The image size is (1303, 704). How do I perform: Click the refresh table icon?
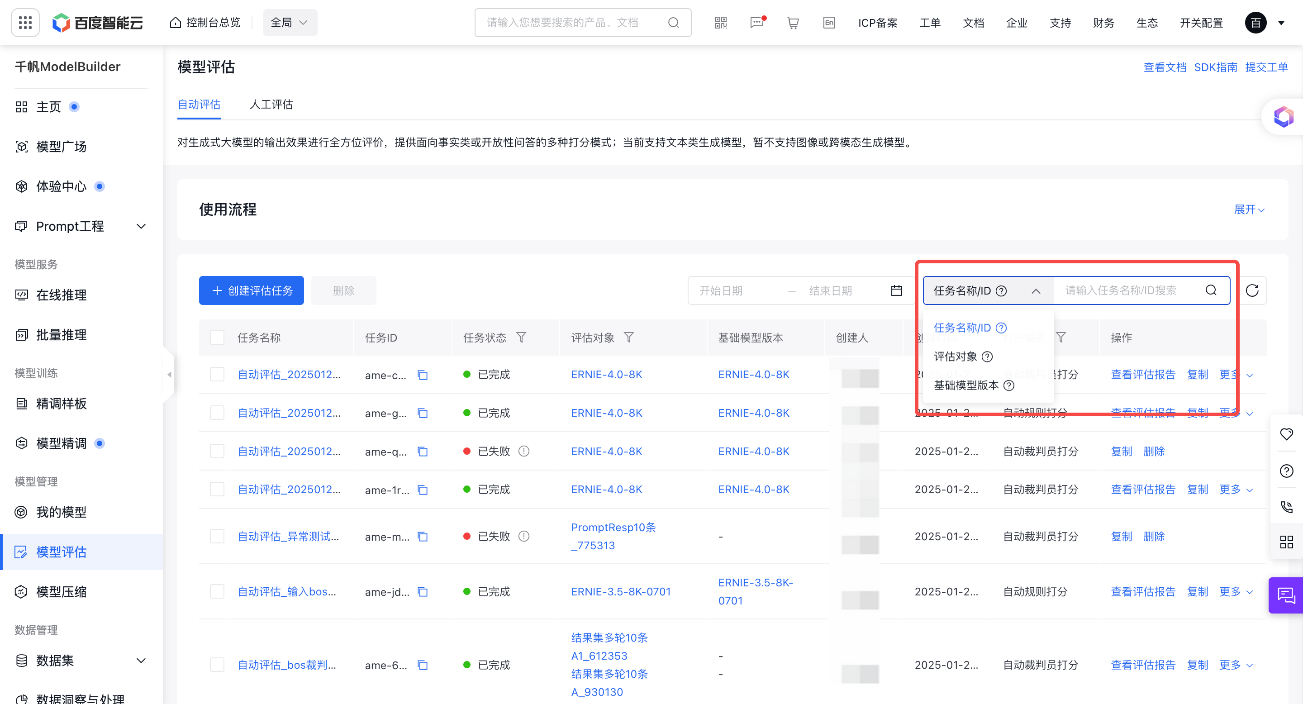pos(1252,290)
